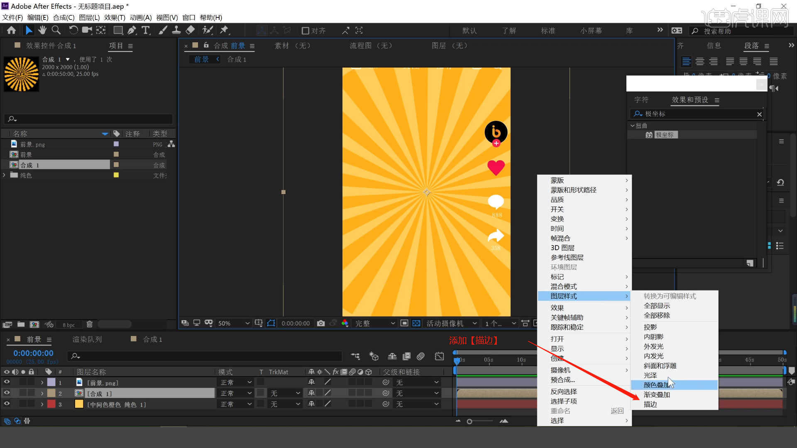The height and width of the screenshot is (448, 797).
Task: Toggle quality switch on 前景.png layer
Action: point(328,382)
